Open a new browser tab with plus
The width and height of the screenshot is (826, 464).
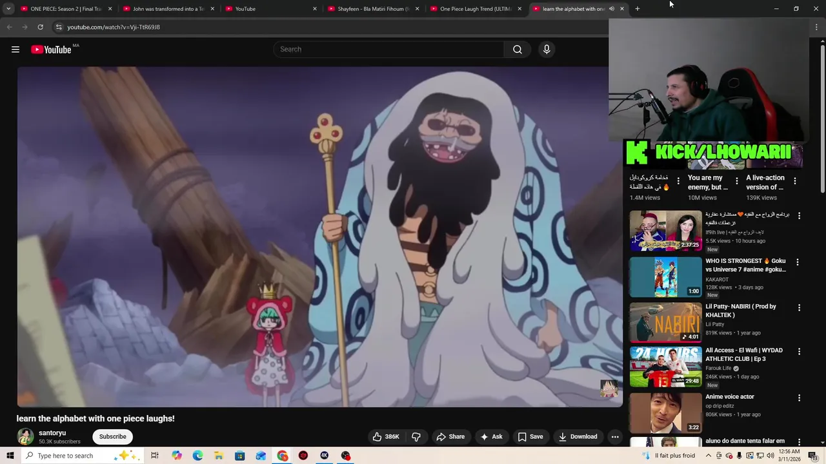pos(637,8)
